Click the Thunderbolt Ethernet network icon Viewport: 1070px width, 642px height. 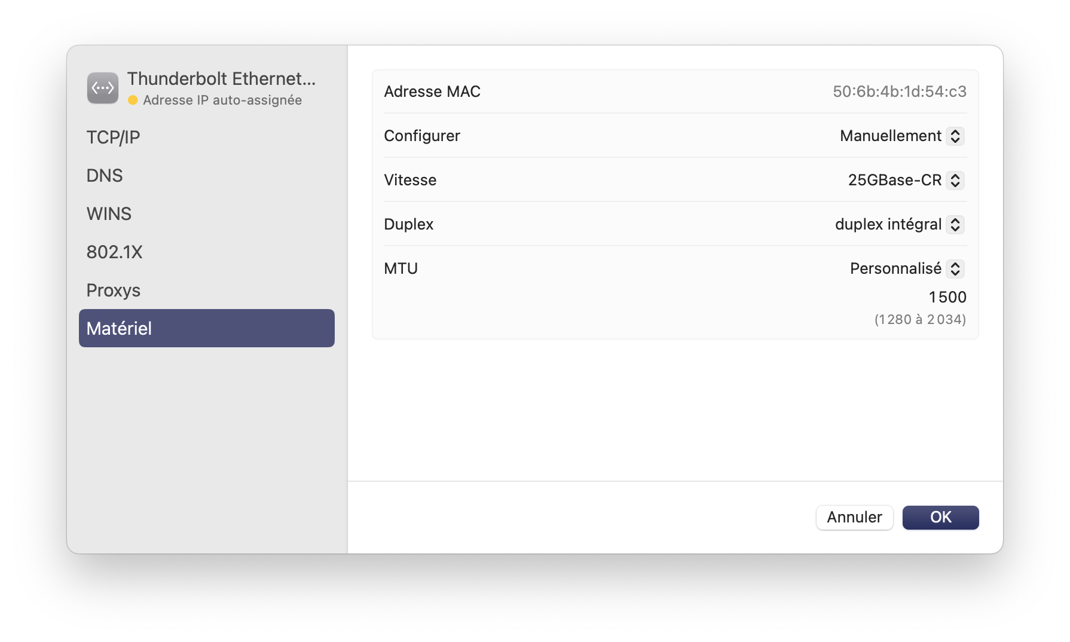click(103, 88)
